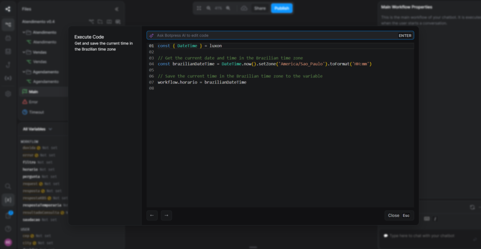The width and height of the screenshot is (481, 249).
Task: Click the previous arrow button in code dialog
Action: (x=152, y=215)
